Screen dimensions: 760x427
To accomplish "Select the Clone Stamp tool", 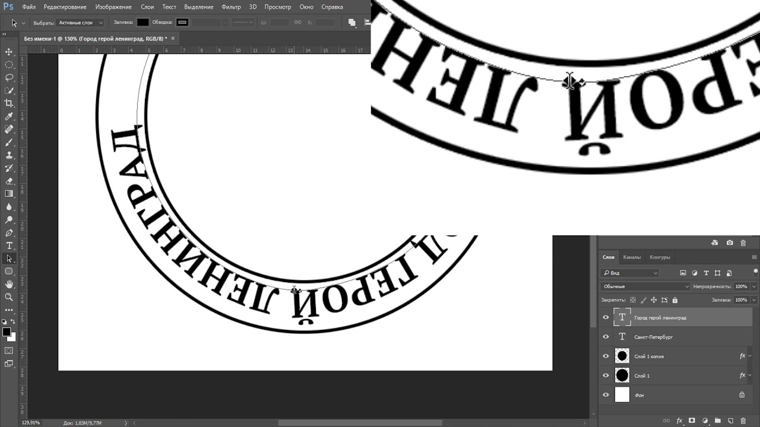I will [x=9, y=155].
